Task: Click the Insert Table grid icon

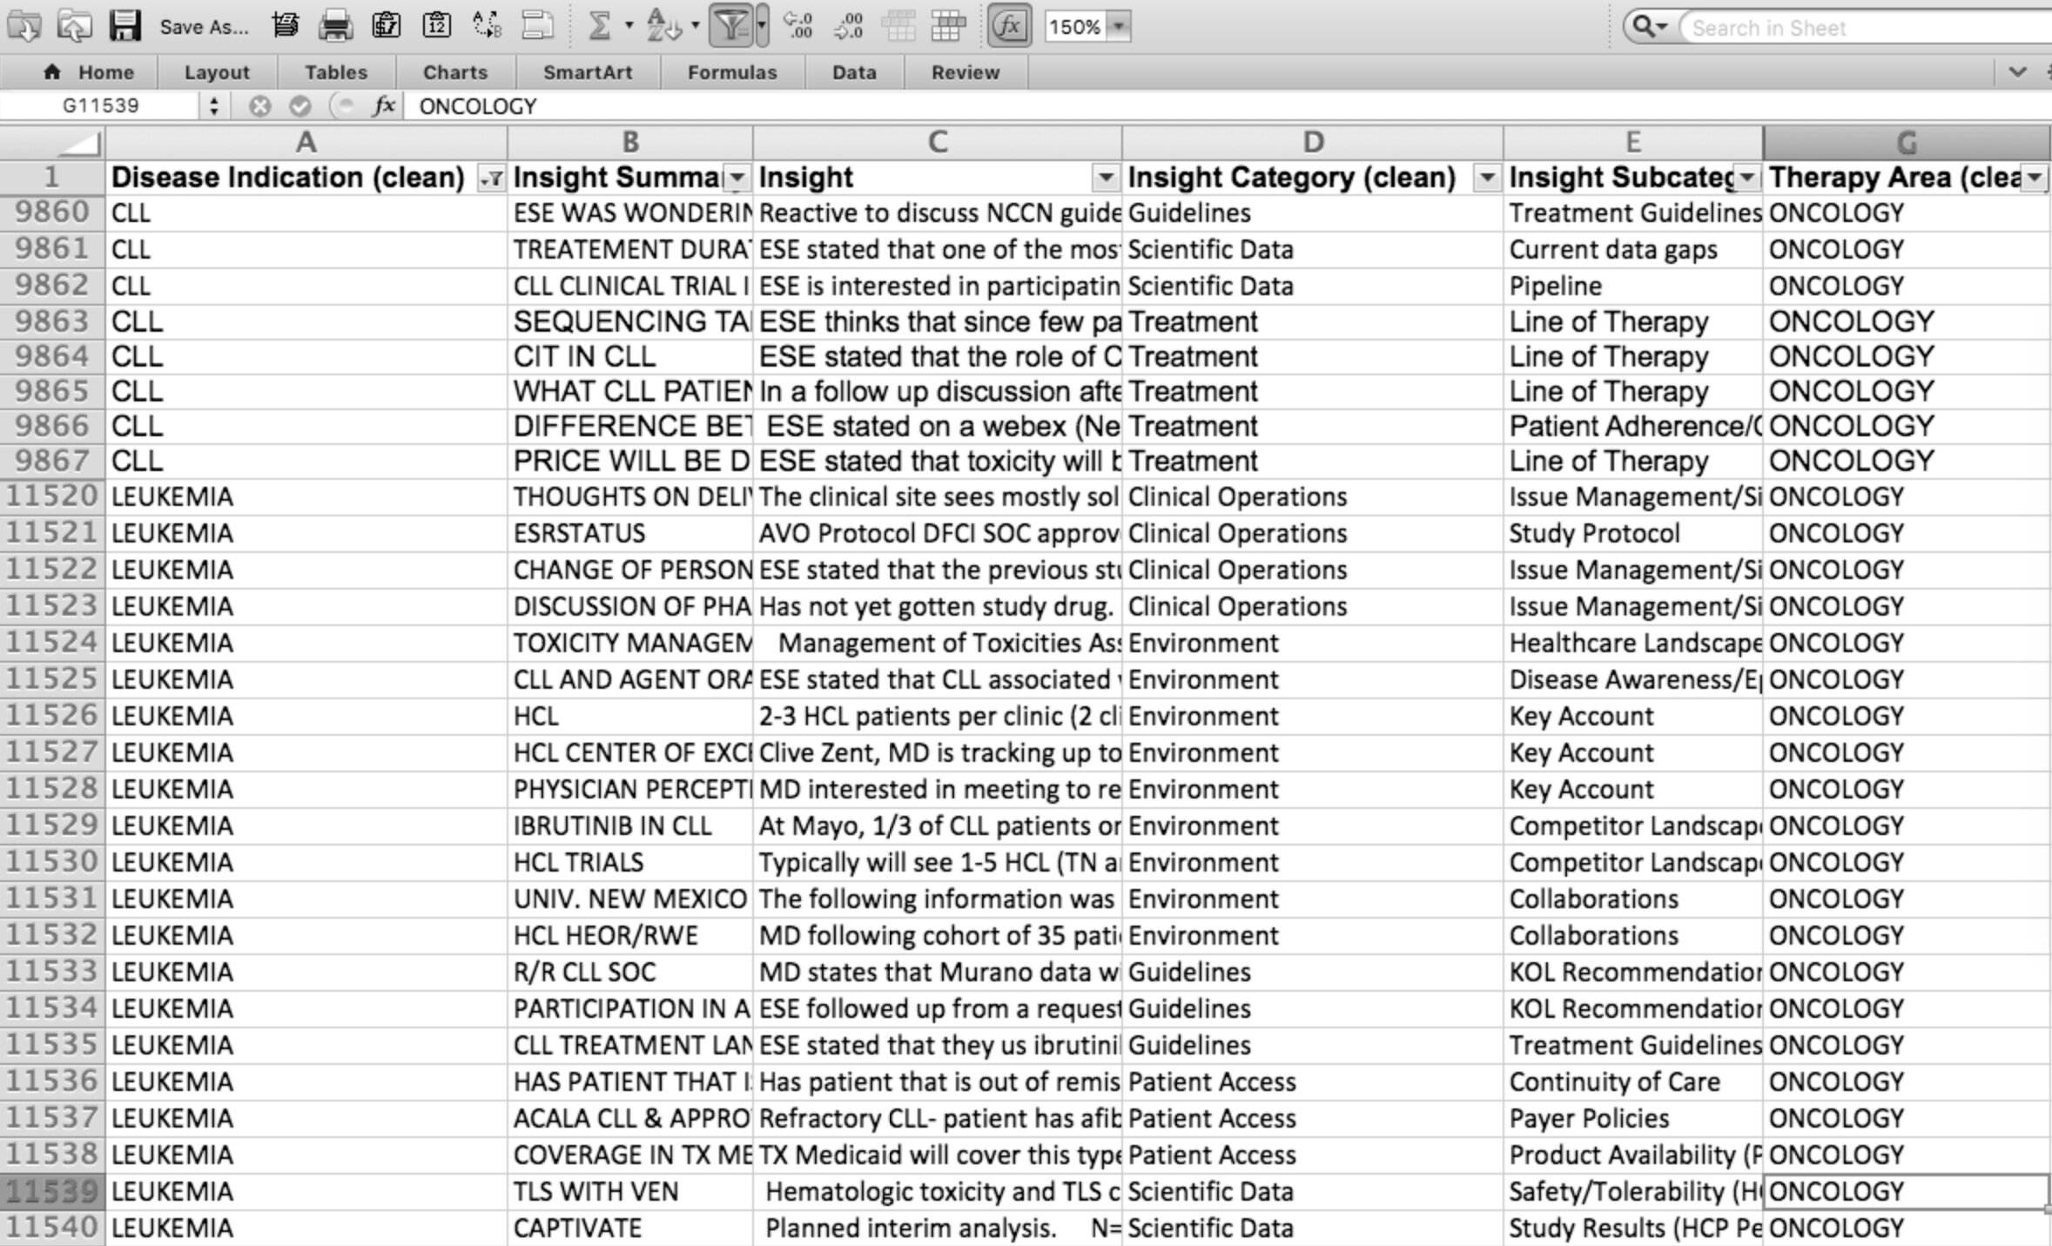Action: tap(949, 26)
